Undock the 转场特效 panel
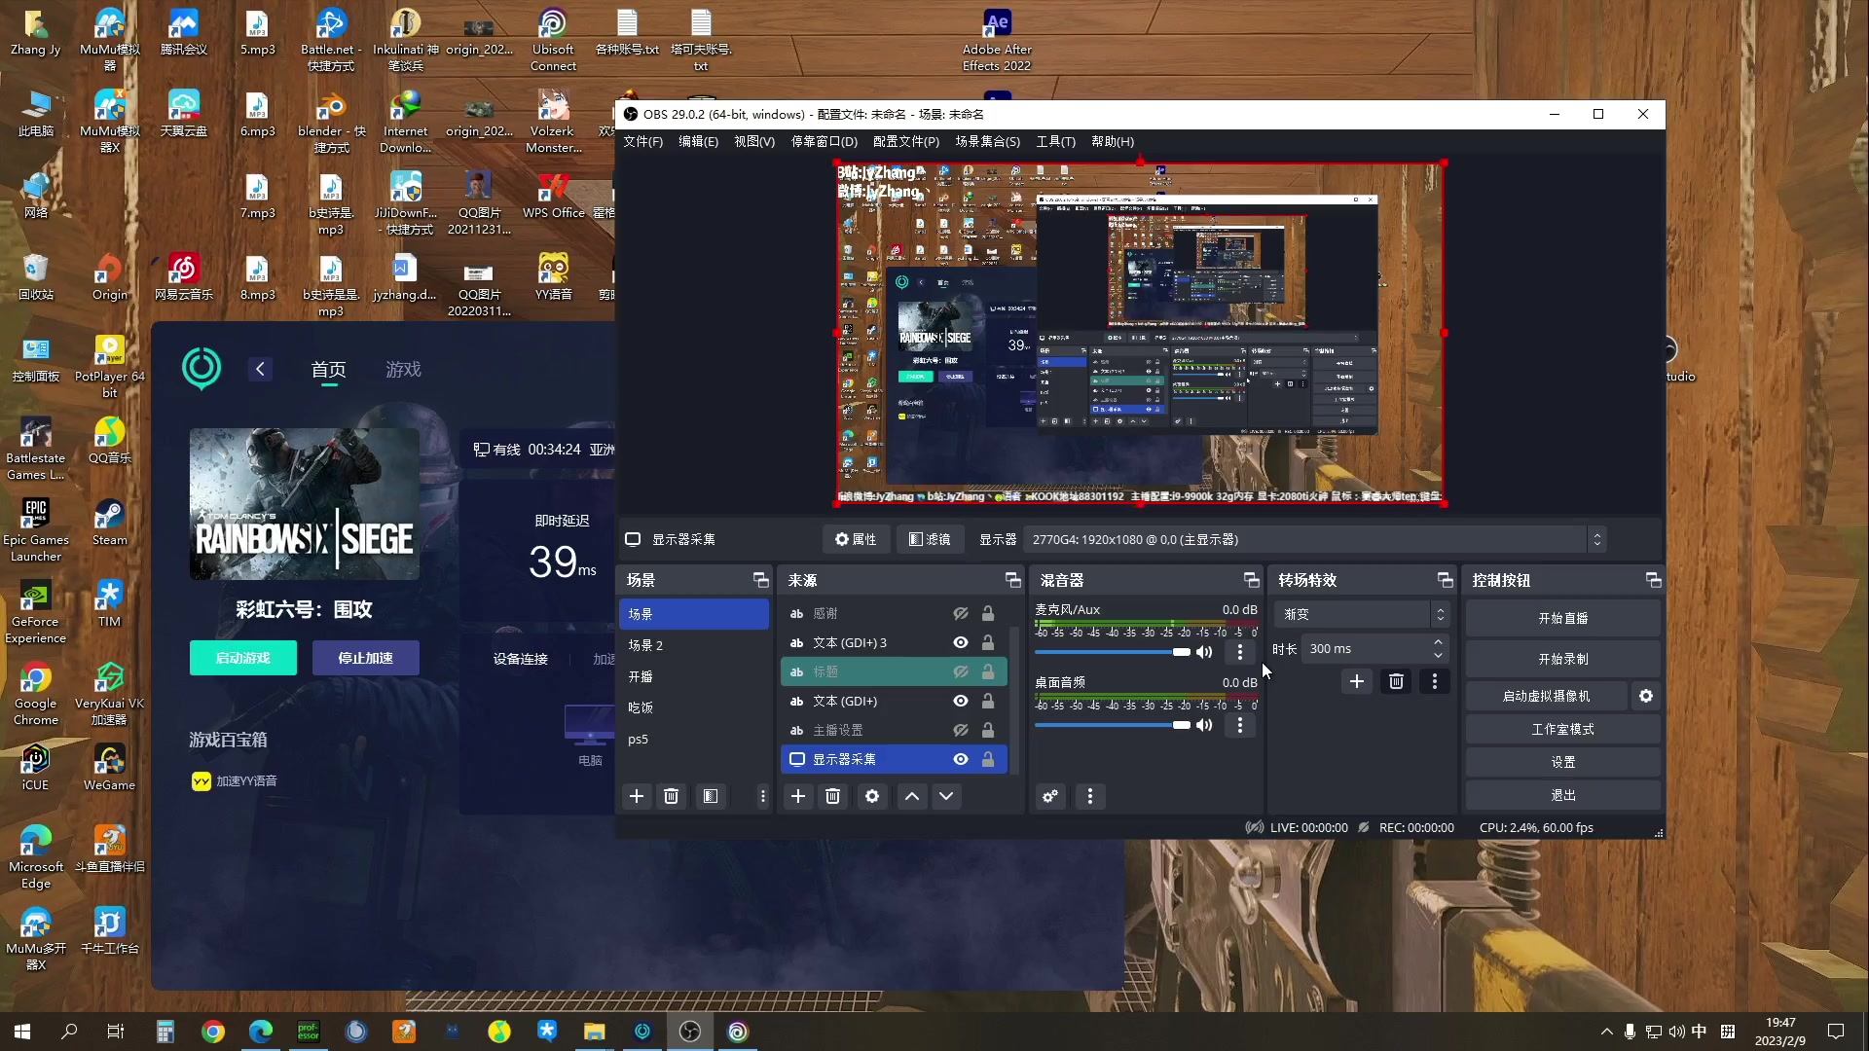Viewport: 1869px width, 1051px height. coord(1446,580)
